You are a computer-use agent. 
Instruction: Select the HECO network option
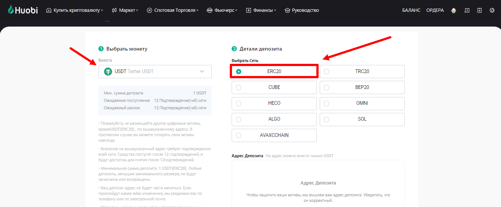(274, 103)
